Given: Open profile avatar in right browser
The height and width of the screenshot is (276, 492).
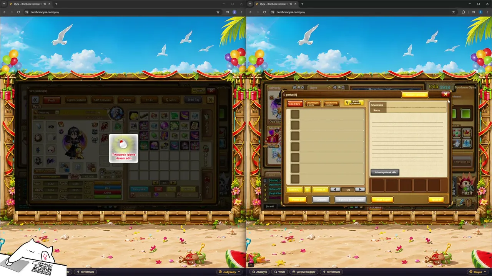Looking at the screenshot, I should [x=480, y=12].
